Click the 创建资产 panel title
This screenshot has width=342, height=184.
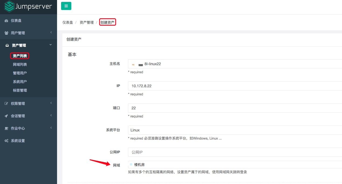click(74, 39)
